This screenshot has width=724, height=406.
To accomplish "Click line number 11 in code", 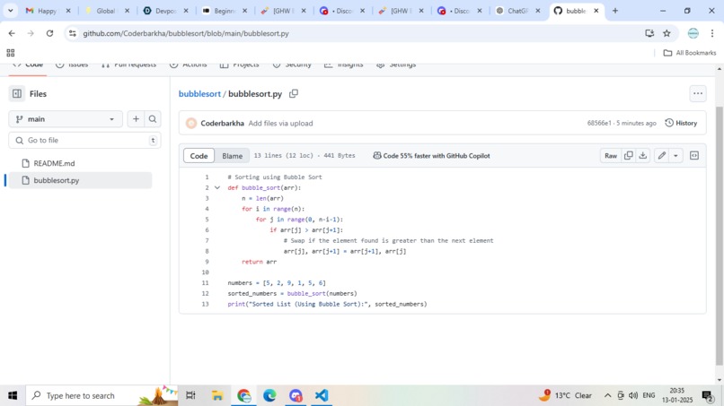I will tap(205, 282).
